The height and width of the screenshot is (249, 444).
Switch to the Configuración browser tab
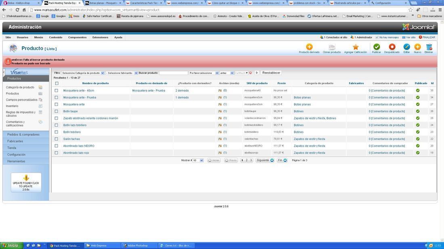(x=390, y=3)
